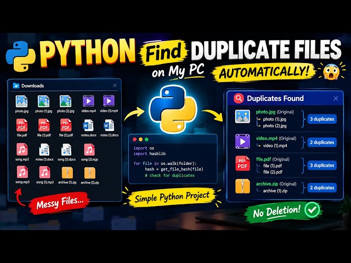Screen dimensions: 351x263
Task: Click the 'import os' code line
Action: 144,148
